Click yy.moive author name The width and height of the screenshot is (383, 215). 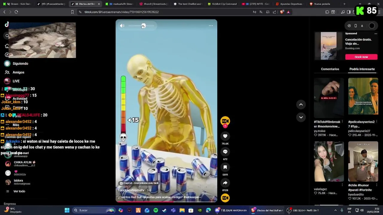pyautogui.click(x=320, y=131)
